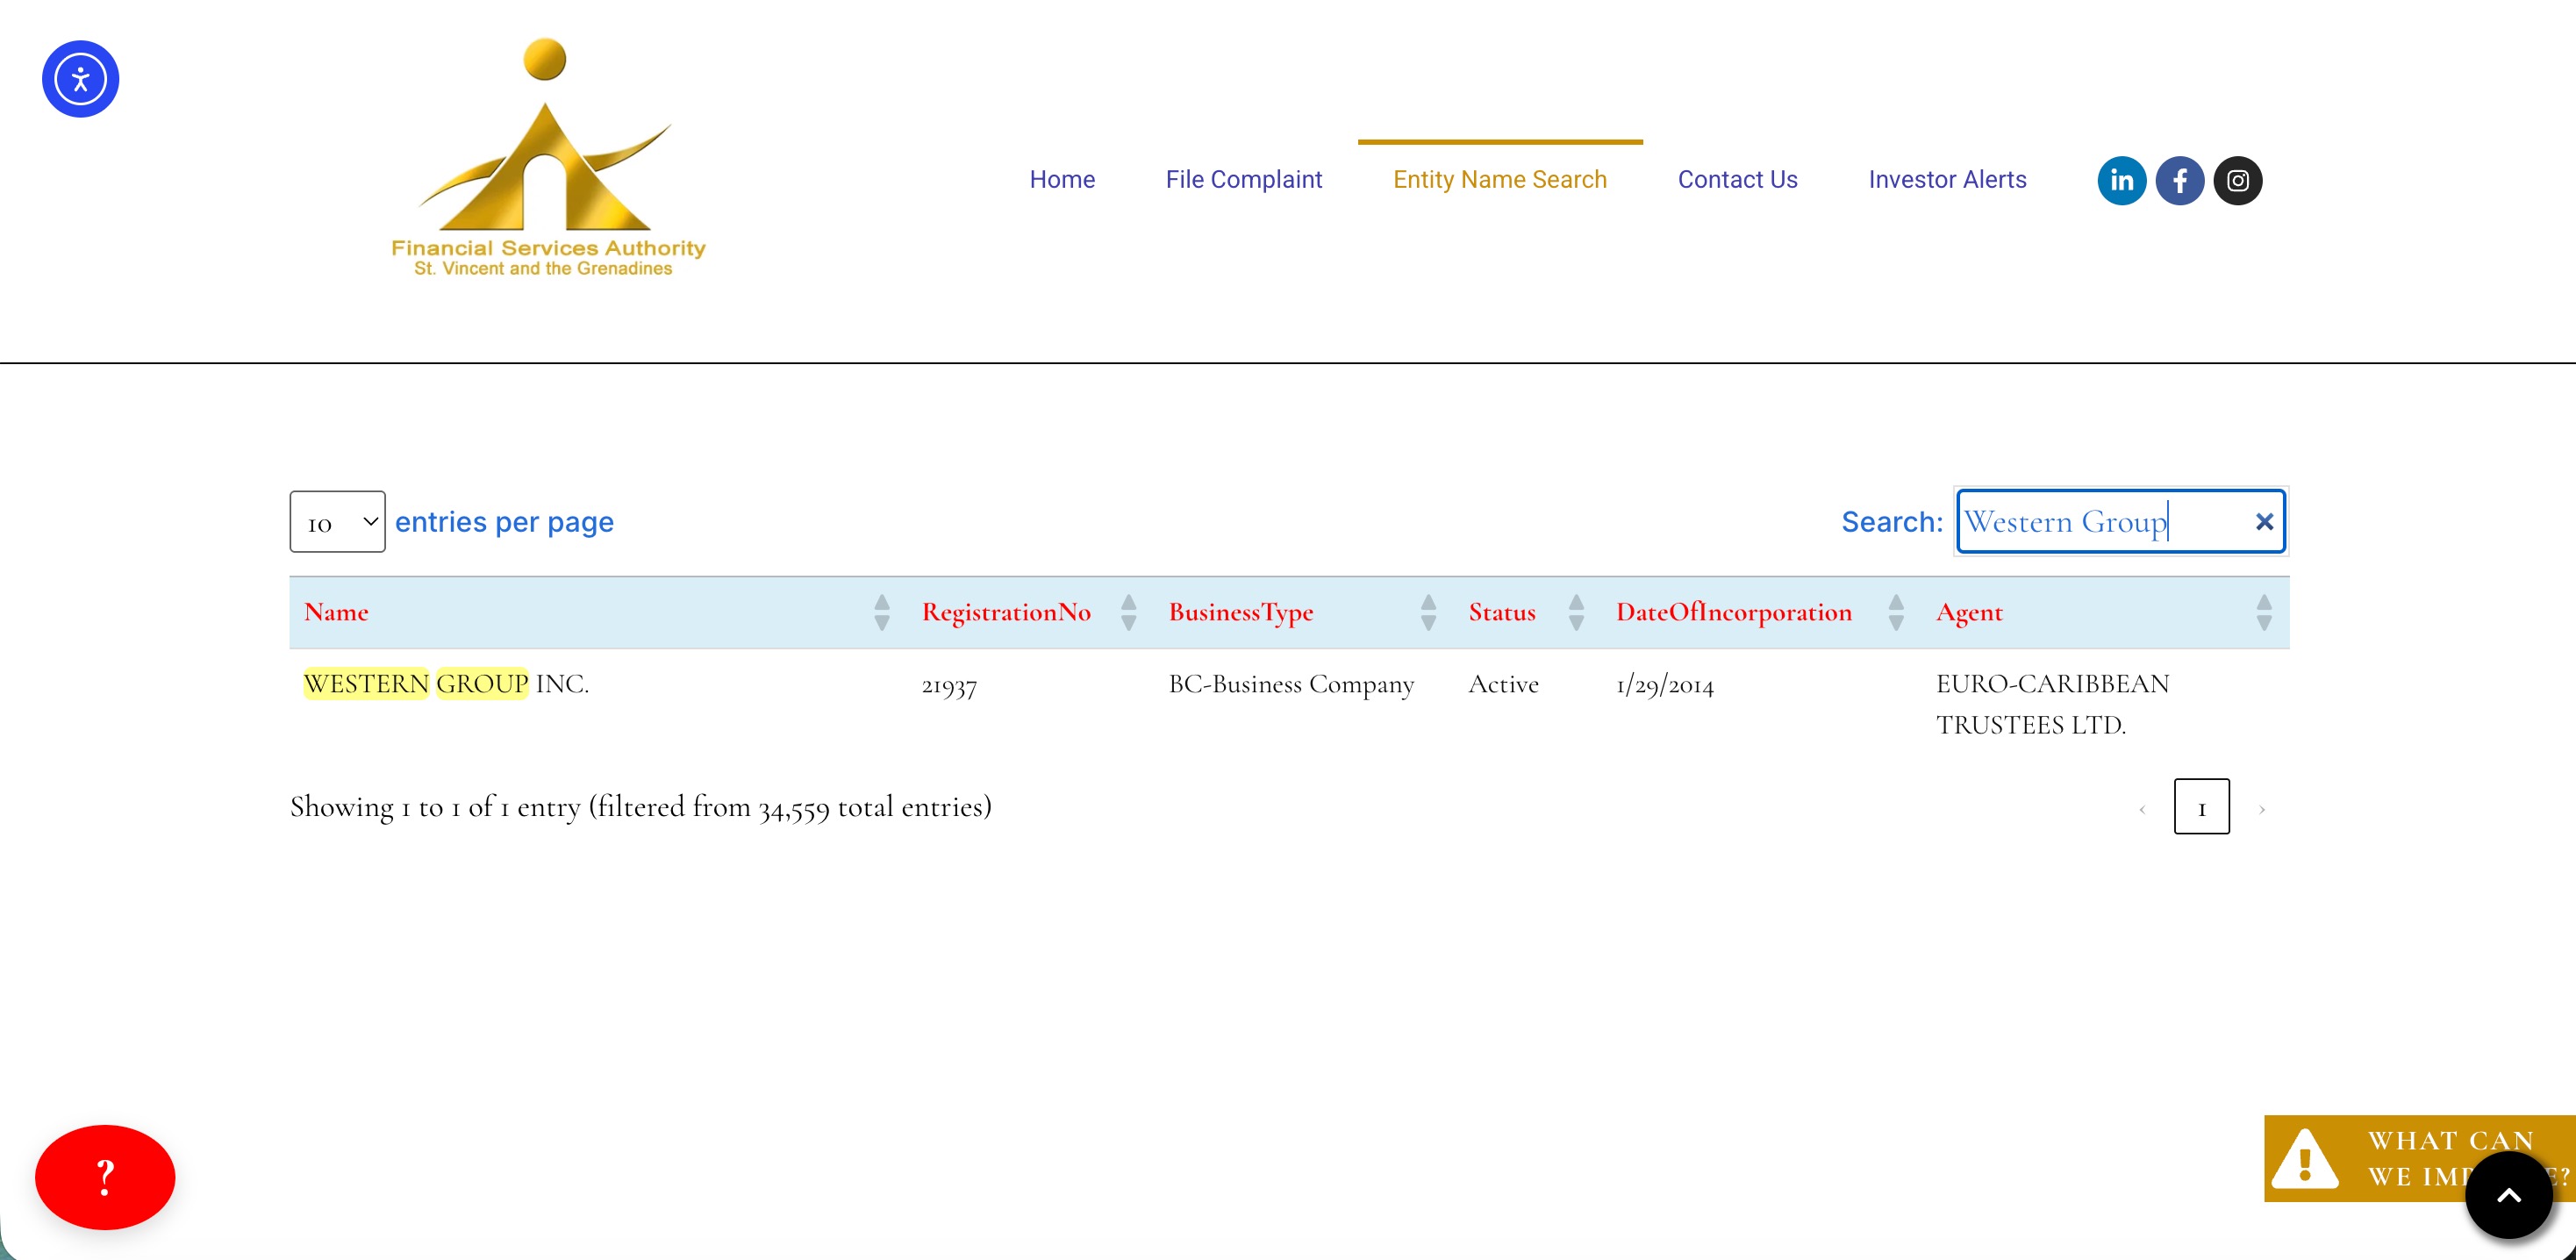Sort table by Status column
The width and height of the screenshot is (2576, 1260).
(x=1501, y=612)
